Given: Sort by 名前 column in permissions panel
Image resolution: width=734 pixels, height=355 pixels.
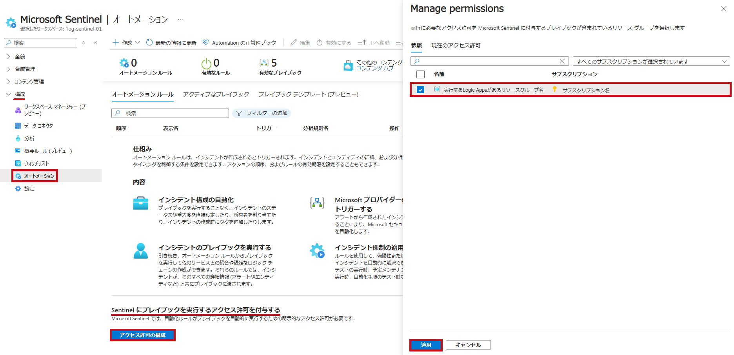Looking at the screenshot, I should 439,74.
